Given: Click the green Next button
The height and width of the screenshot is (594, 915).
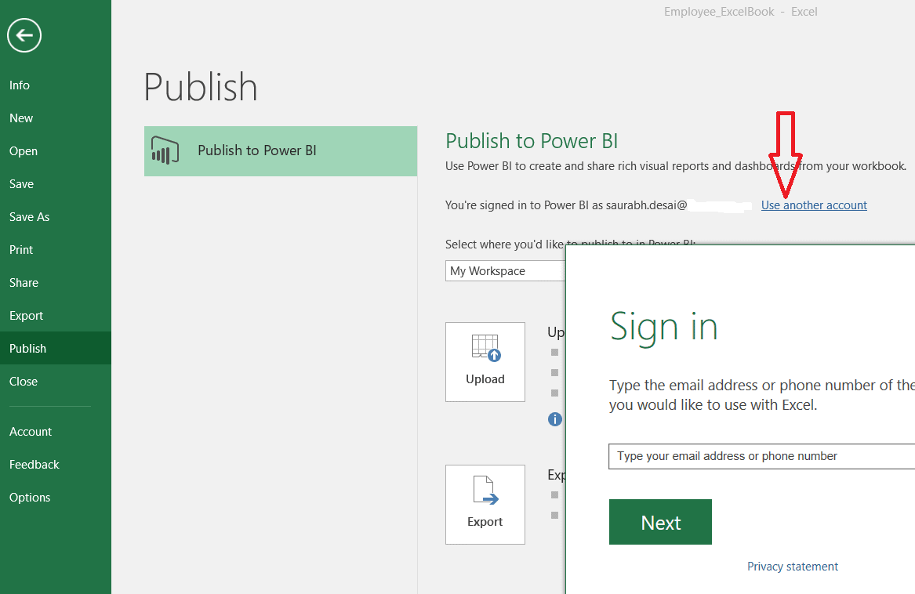Looking at the screenshot, I should pos(661,522).
